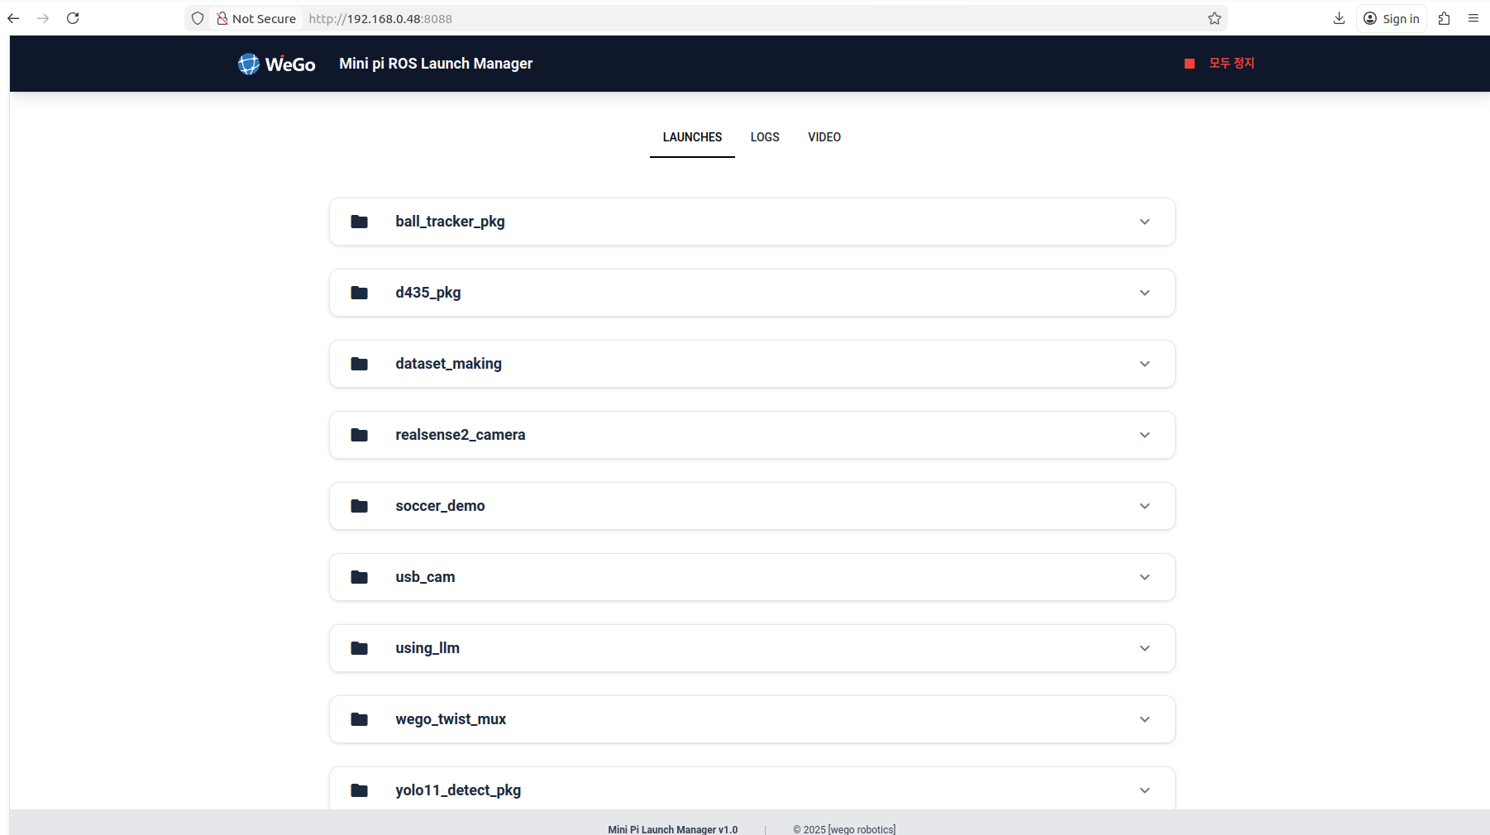Click the browser Sign in button
Screen dimensions: 1490x835
pyautogui.click(x=1392, y=18)
